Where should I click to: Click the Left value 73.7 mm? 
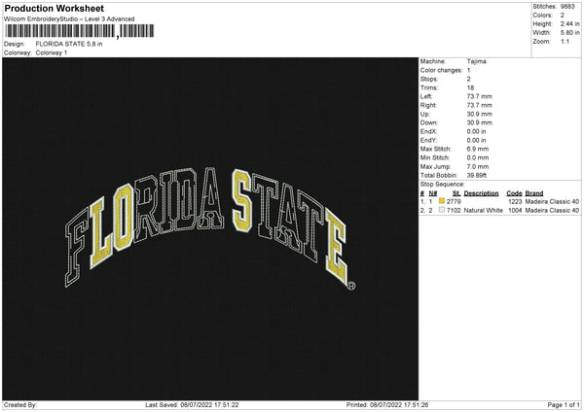[479, 96]
